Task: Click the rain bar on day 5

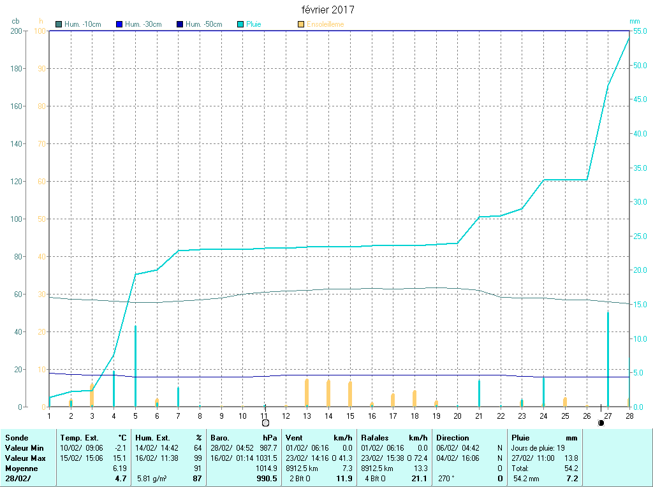Action: click(x=135, y=367)
